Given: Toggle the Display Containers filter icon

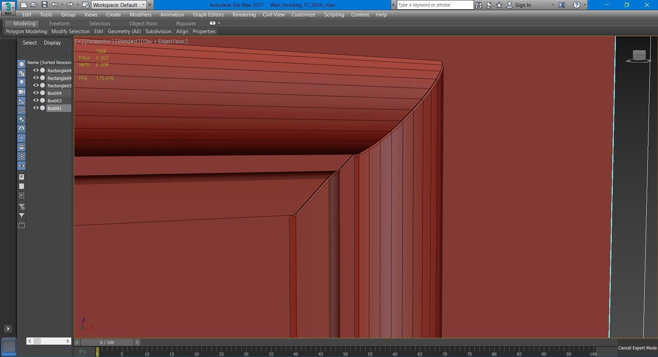Looking at the screenshot, I should tap(22, 147).
